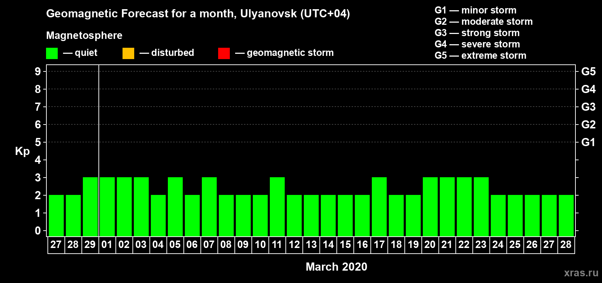
Task: Click the date cell 15
Action: tap(345, 245)
